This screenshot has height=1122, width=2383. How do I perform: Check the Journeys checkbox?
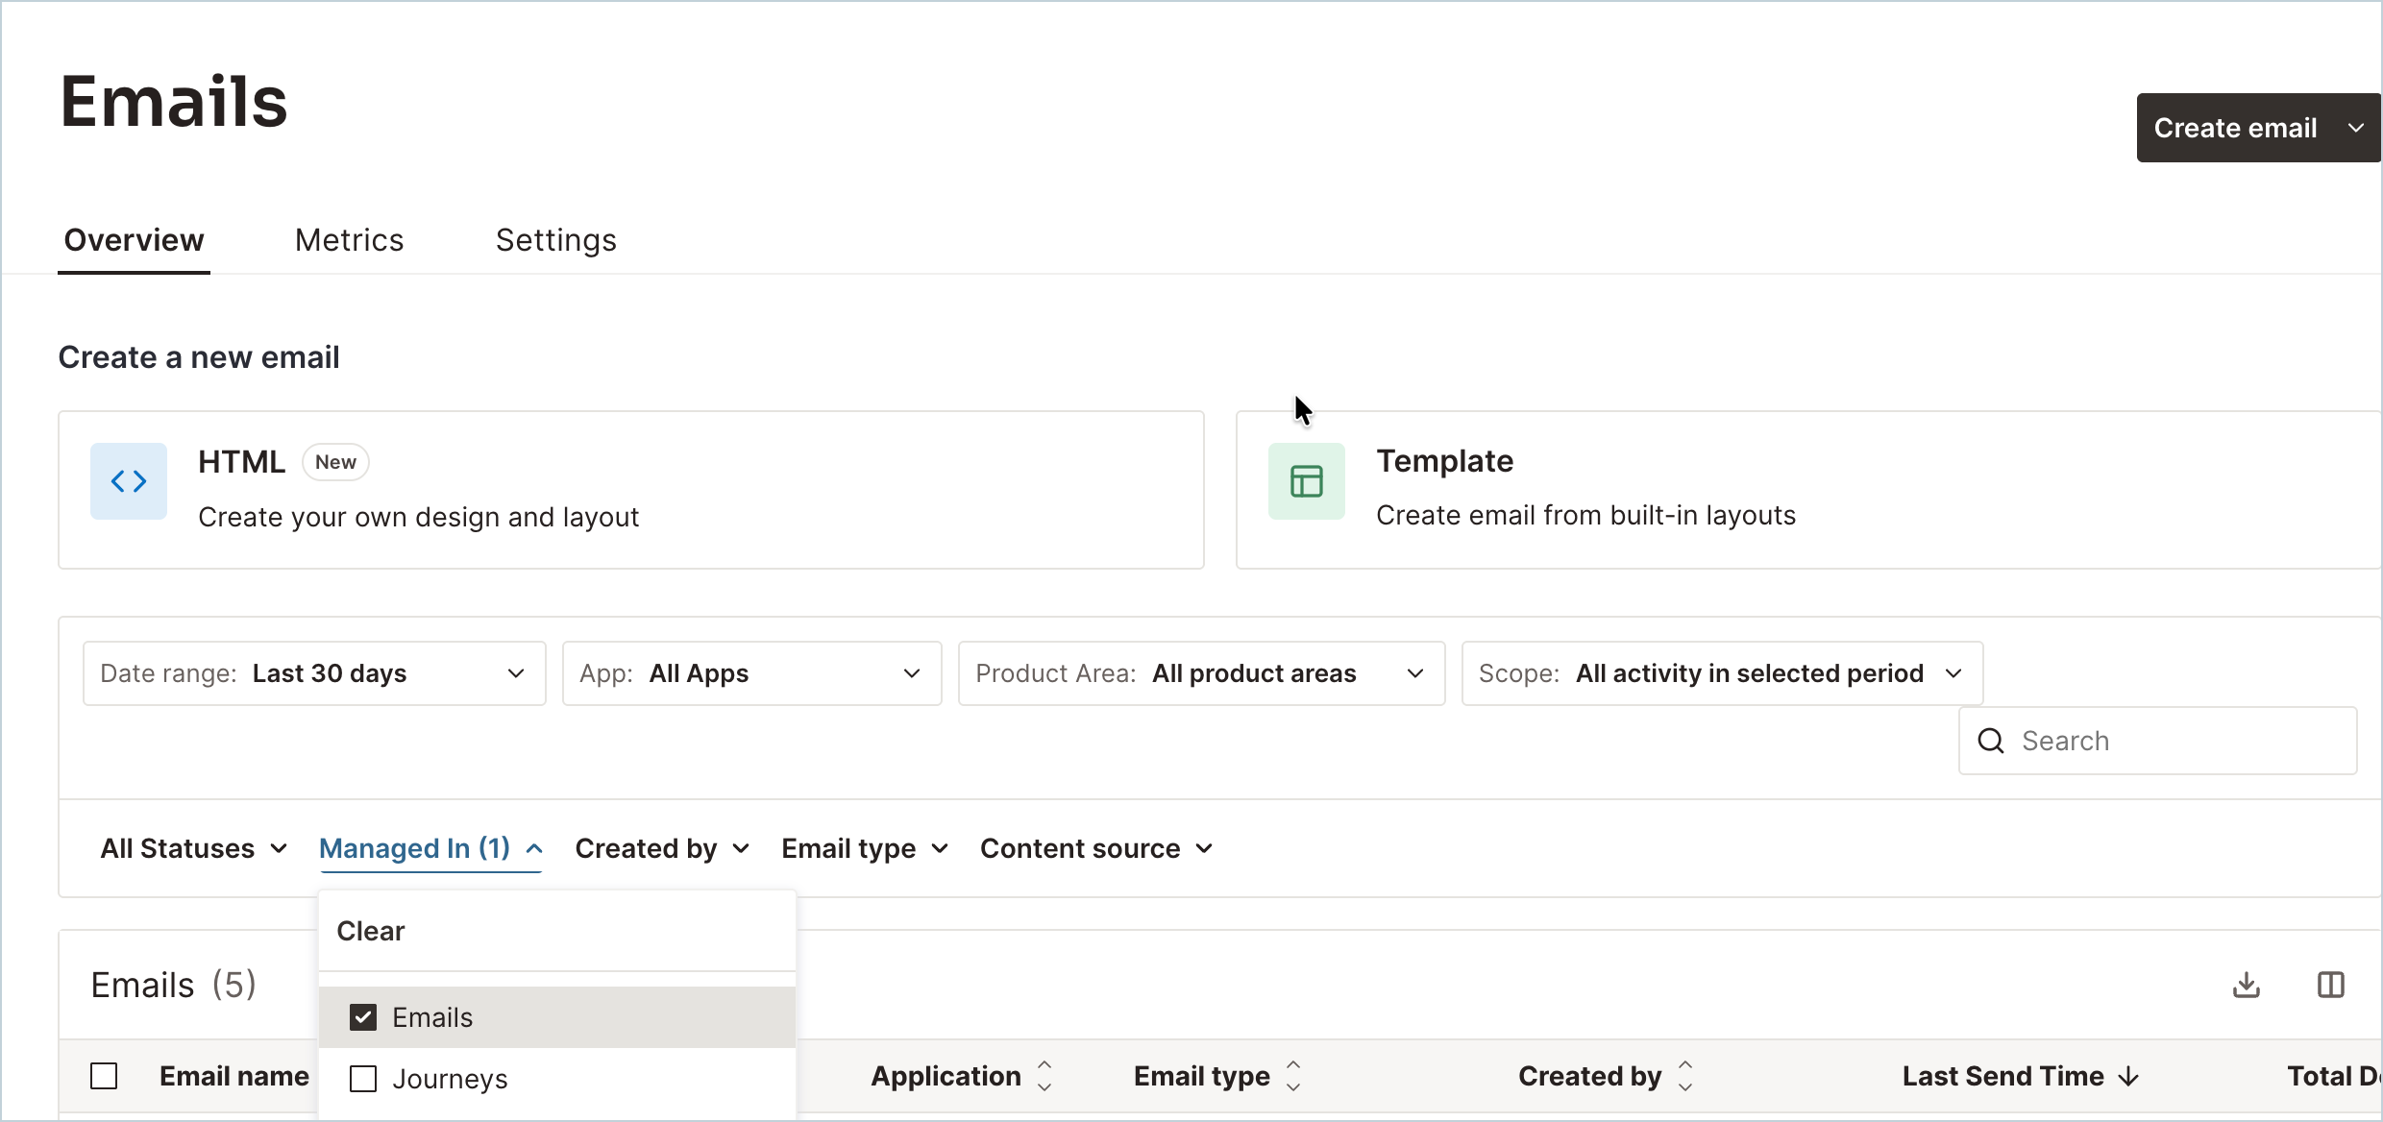pos(363,1079)
